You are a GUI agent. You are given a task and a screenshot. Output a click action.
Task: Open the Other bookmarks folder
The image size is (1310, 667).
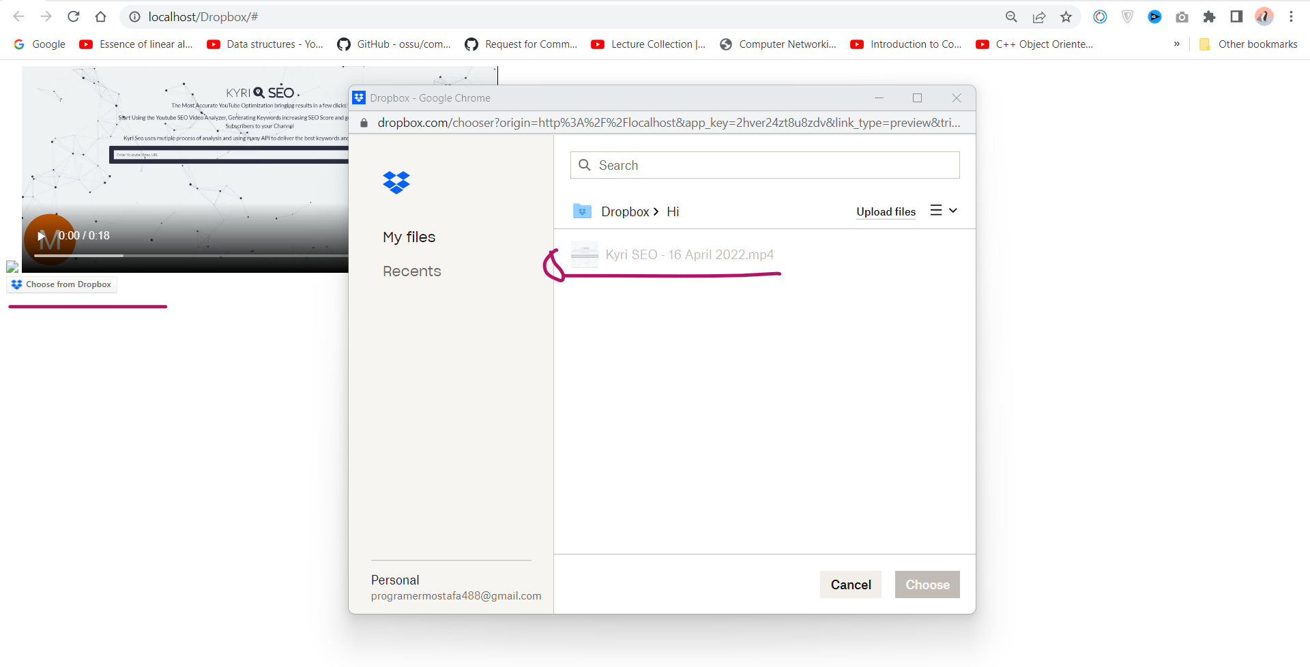1249,44
